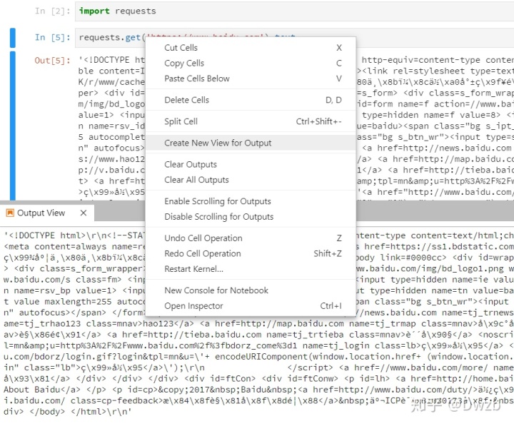Click Enable Scrolling for Outputs
Image resolution: width=514 pixels, height=426 pixels.
click(x=251, y=201)
